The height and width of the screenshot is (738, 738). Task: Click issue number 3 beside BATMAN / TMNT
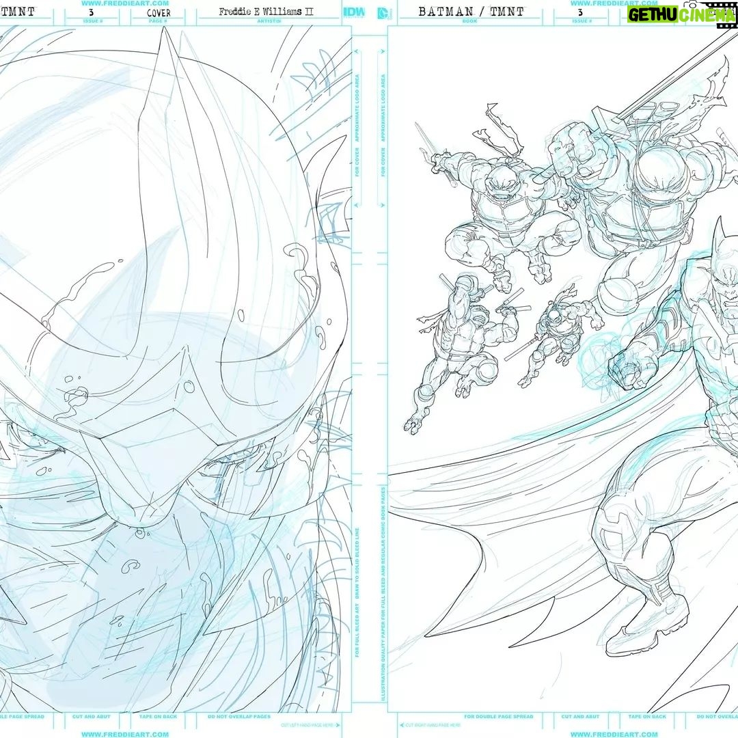coord(580,12)
